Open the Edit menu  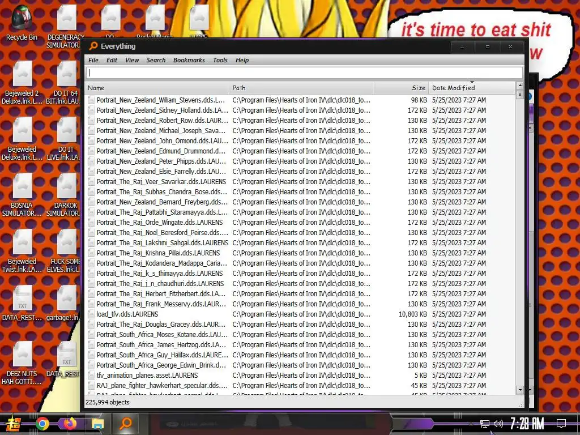(x=112, y=60)
